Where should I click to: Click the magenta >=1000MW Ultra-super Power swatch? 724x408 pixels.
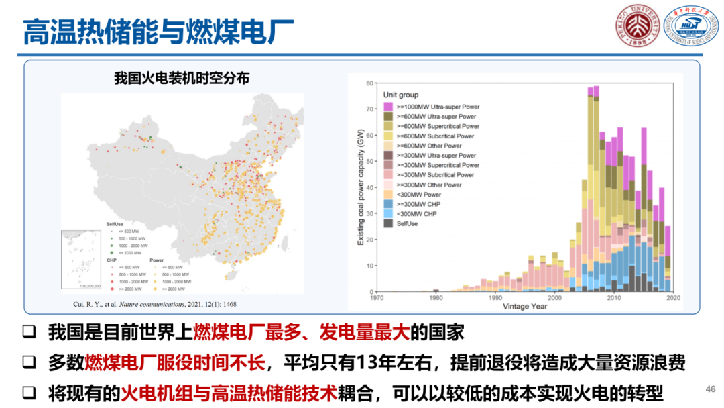point(389,107)
